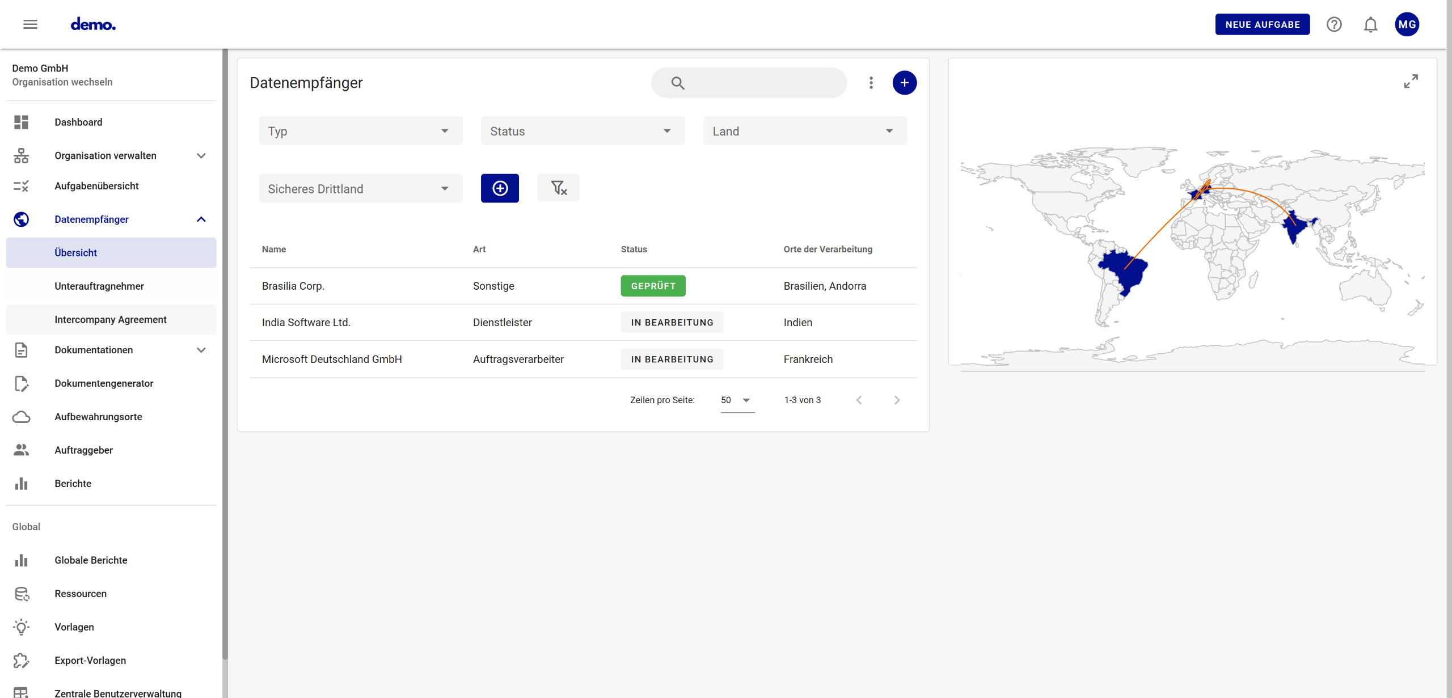Click the Datenempfänger search field
1452x698 pixels.
760,83
